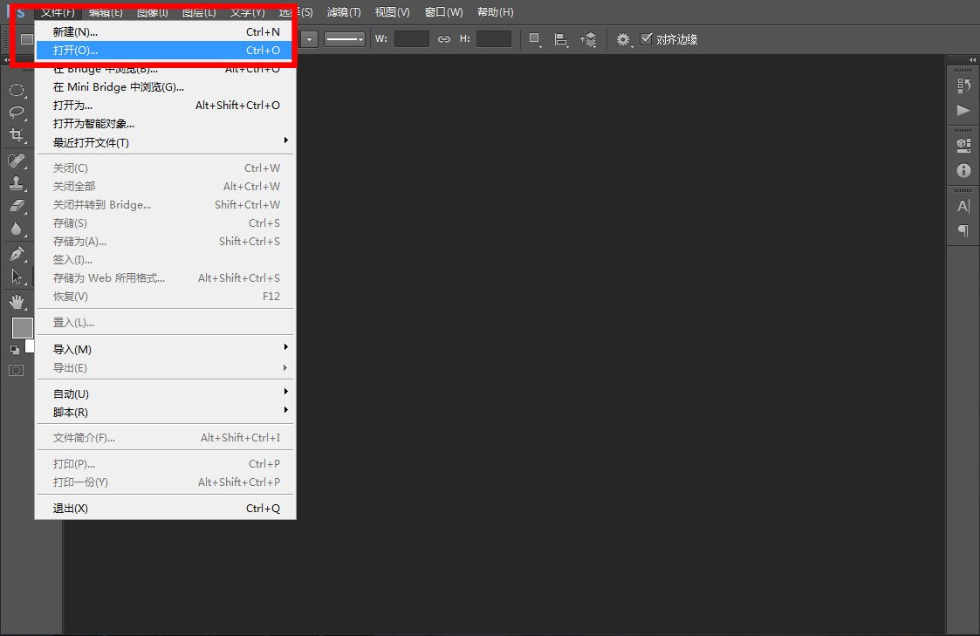Viewport: 980px width, 636px height.
Task: Show the Info panel
Action: click(x=963, y=170)
